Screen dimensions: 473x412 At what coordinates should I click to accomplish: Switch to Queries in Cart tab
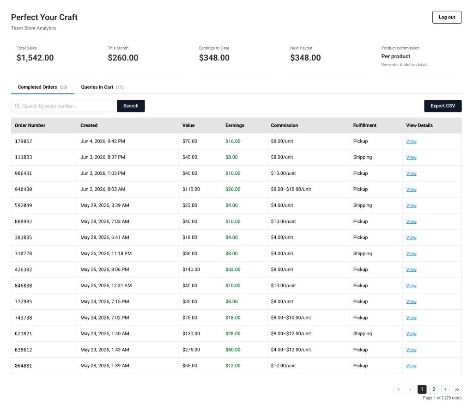[102, 87]
